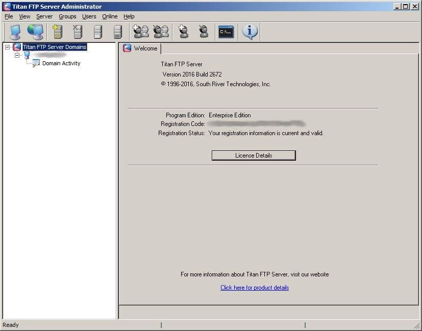This screenshot has height=331, width=422.
Task: Open the Server menu
Action: [x=44, y=16]
